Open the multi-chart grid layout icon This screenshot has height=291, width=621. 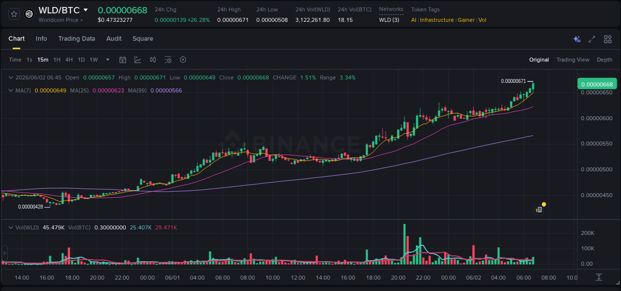(608, 39)
